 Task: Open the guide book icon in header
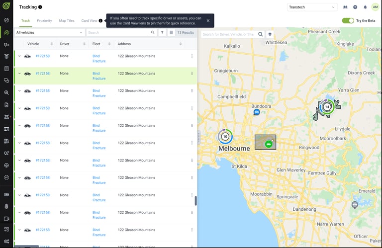tap(345, 7)
